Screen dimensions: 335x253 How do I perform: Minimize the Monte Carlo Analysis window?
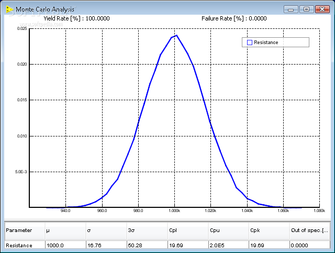click(291, 9)
